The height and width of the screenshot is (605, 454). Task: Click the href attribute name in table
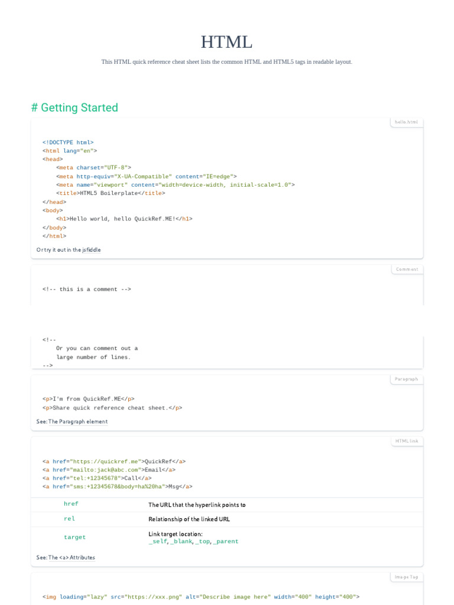click(71, 504)
